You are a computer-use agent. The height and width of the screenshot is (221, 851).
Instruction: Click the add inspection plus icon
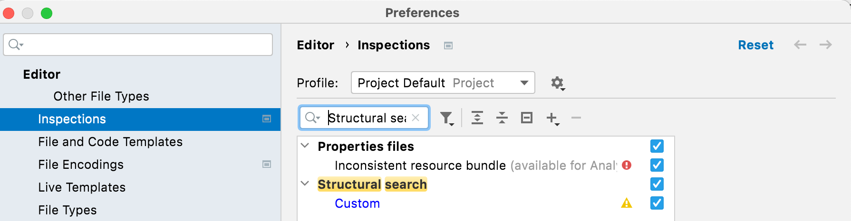tap(552, 118)
